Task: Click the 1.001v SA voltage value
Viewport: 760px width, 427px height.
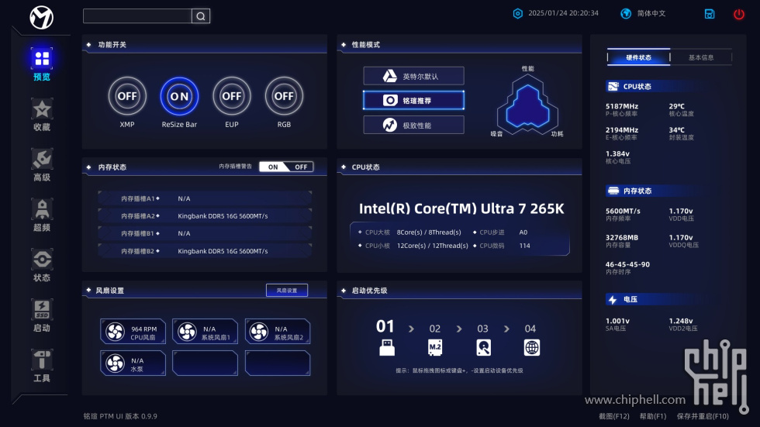Action: (617, 321)
